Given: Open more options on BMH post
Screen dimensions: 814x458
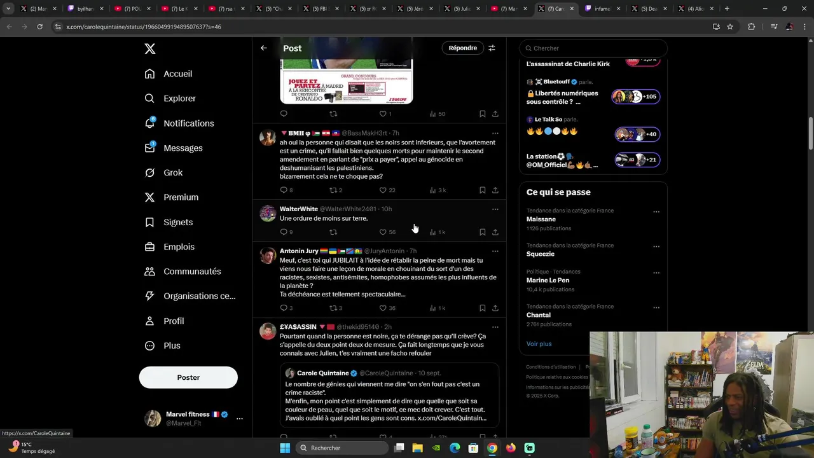Looking at the screenshot, I should tap(495, 134).
